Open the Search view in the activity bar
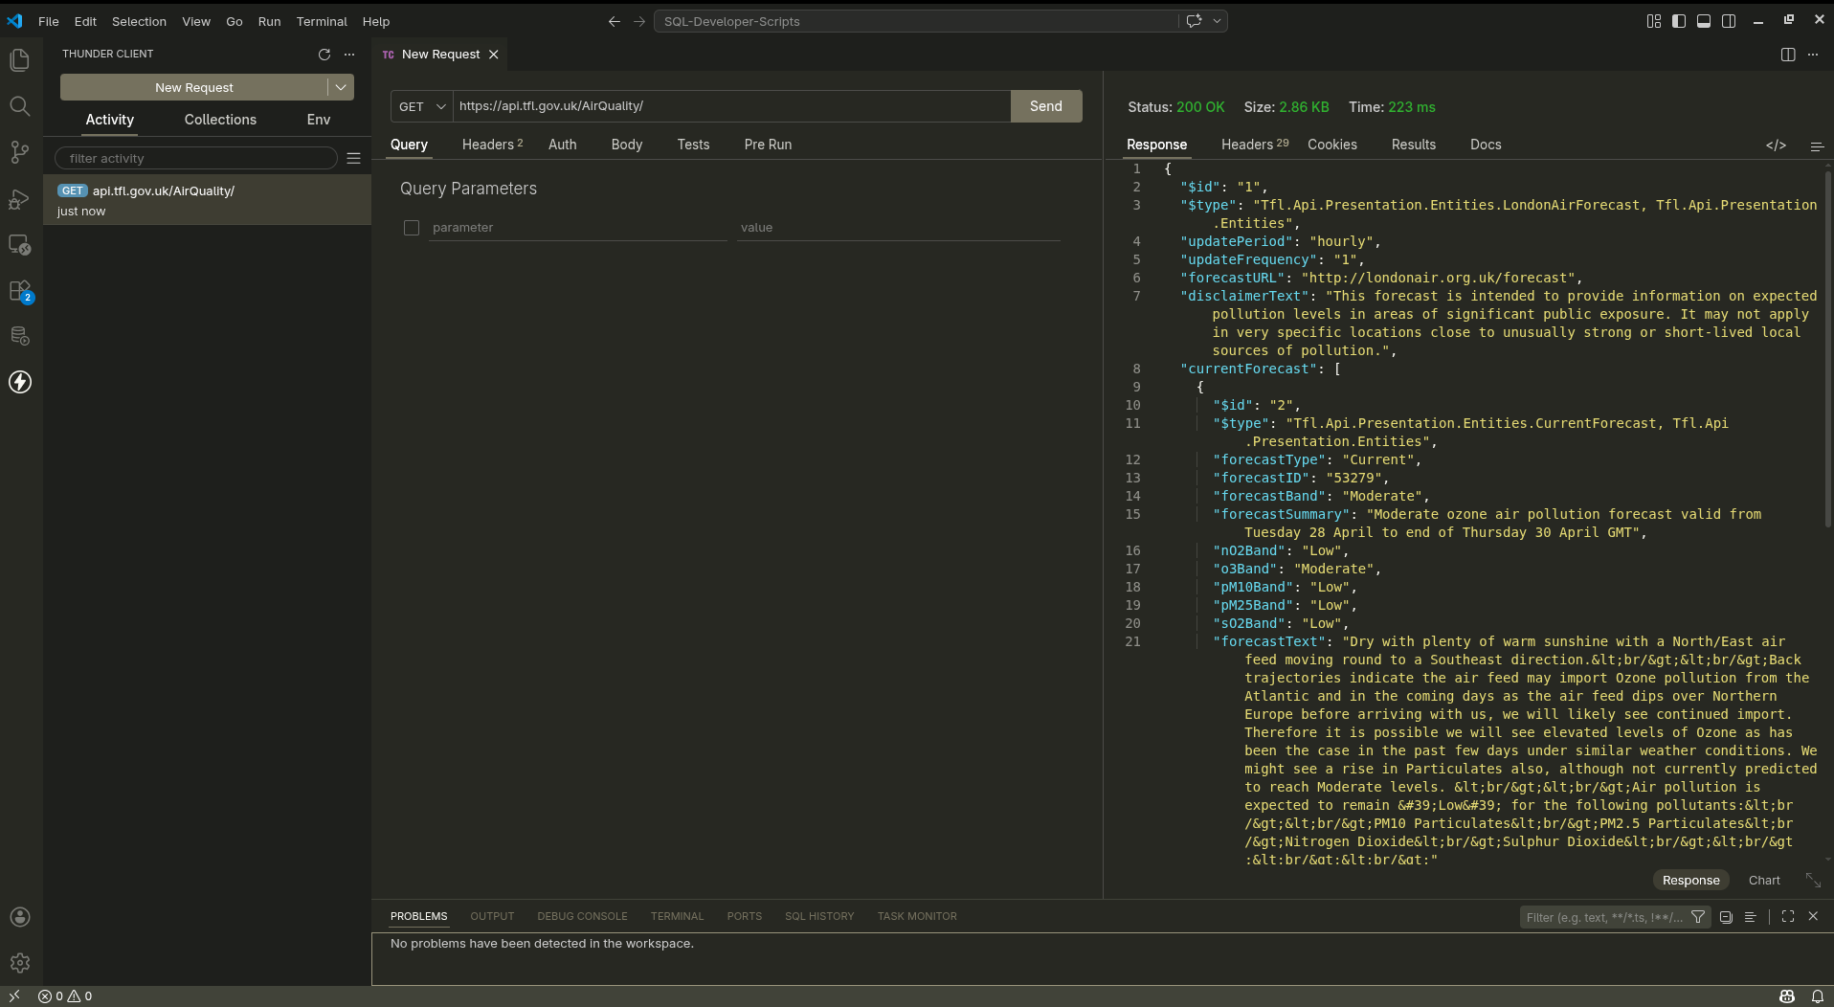 tap(20, 106)
